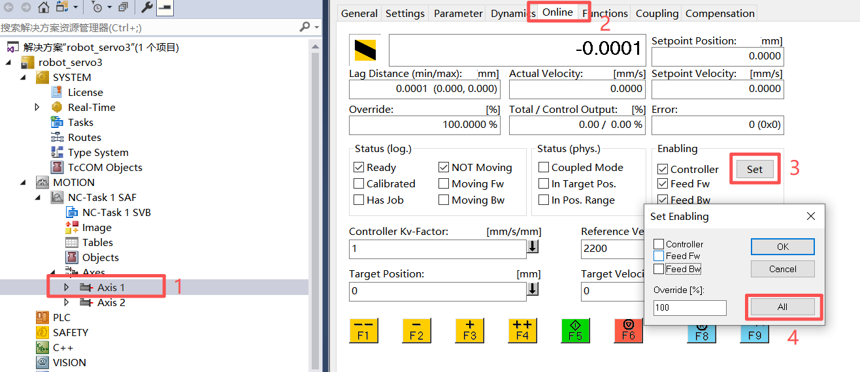The image size is (860, 372).
Task: Click the collapse all icon
Action: point(123,7)
